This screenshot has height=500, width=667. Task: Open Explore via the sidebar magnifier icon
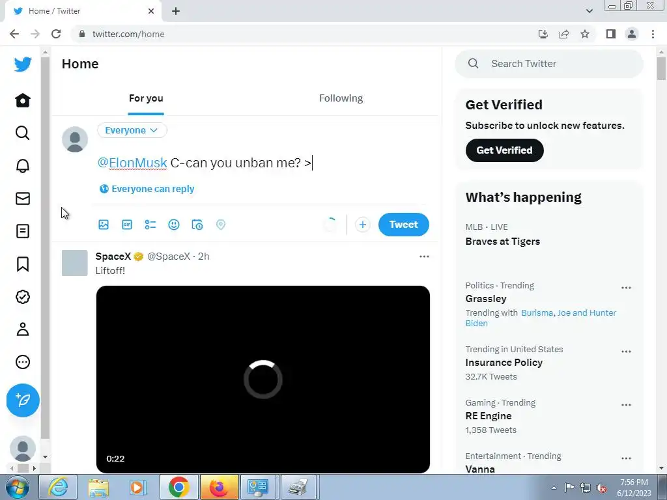[x=23, y=133]
